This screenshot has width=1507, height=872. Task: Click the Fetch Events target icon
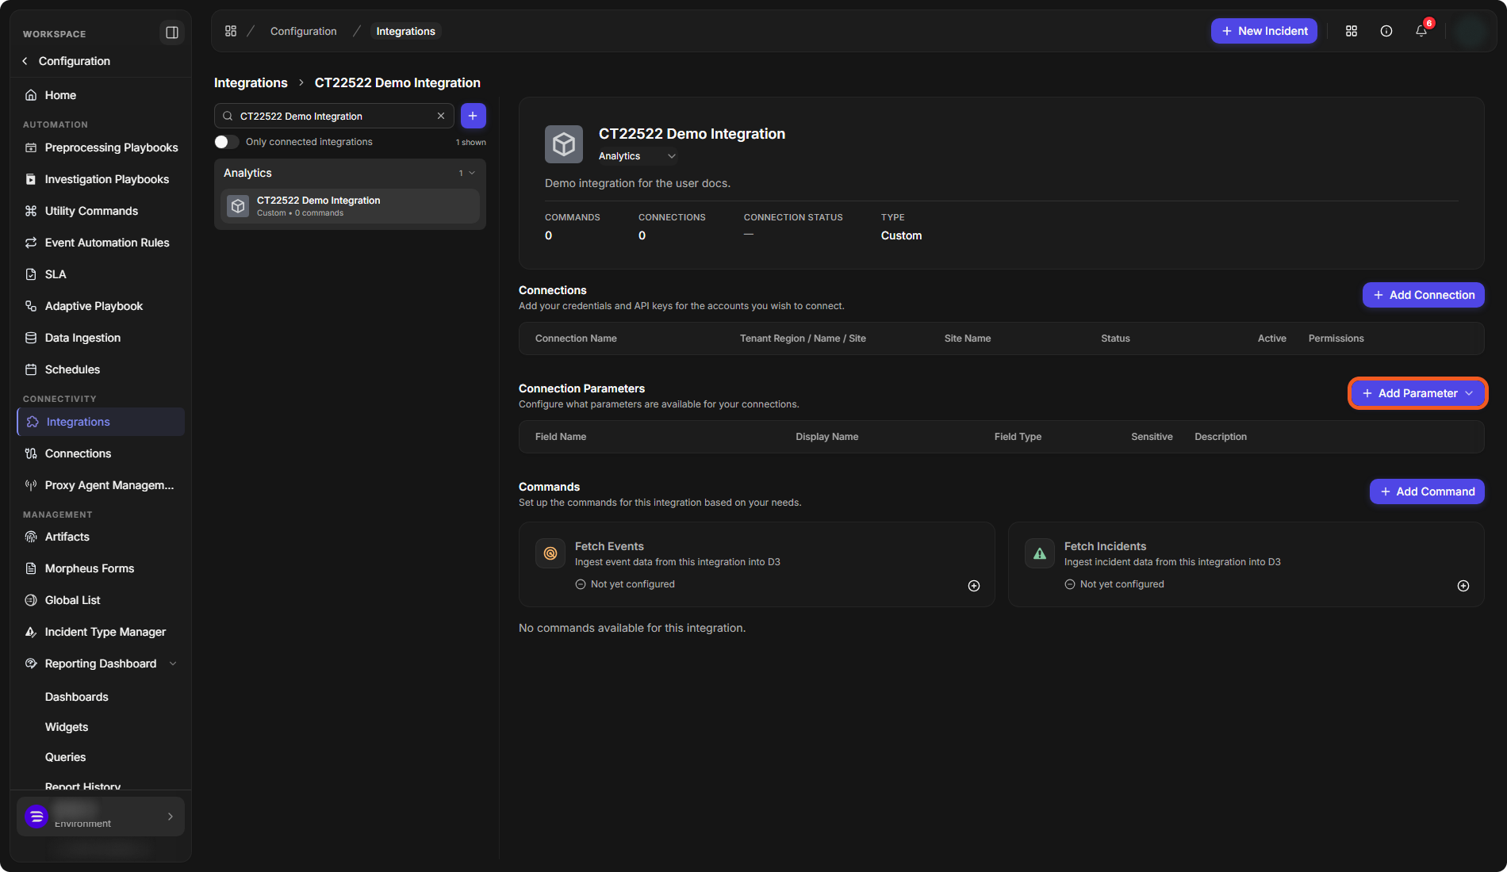tap(550, 553)
